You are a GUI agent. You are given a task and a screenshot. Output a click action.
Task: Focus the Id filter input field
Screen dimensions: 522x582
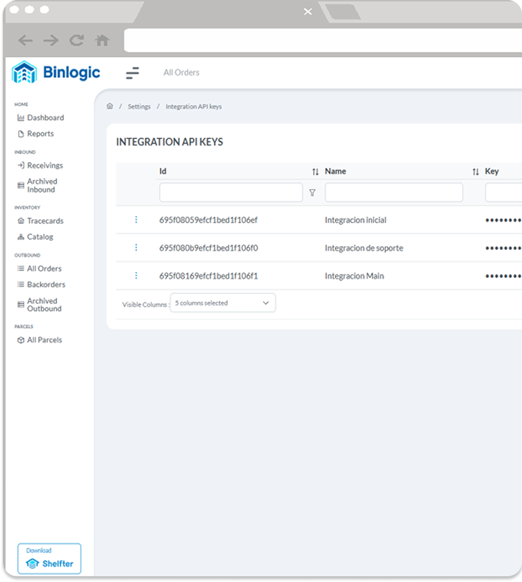pos(231,192)
